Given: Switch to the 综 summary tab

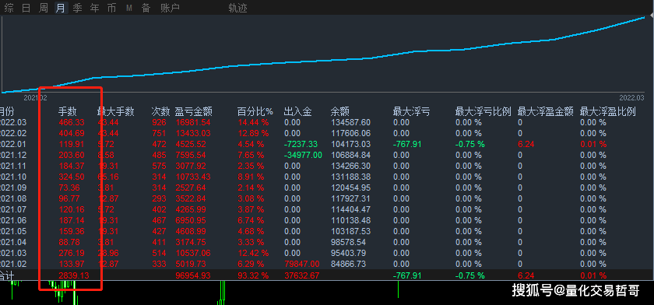Looking at the screenshot, I should [9, 9].
